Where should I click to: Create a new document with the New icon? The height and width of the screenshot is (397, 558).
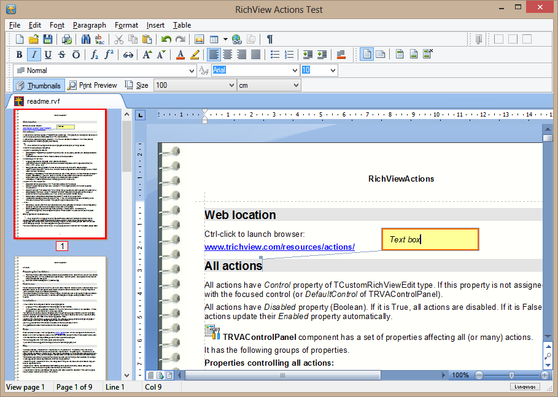click(20, 39)
